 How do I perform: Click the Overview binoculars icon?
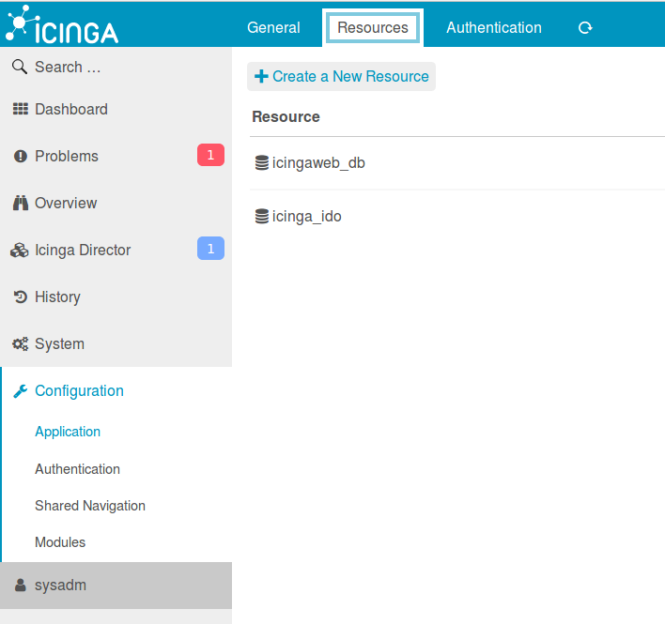[x=21, y=204]
